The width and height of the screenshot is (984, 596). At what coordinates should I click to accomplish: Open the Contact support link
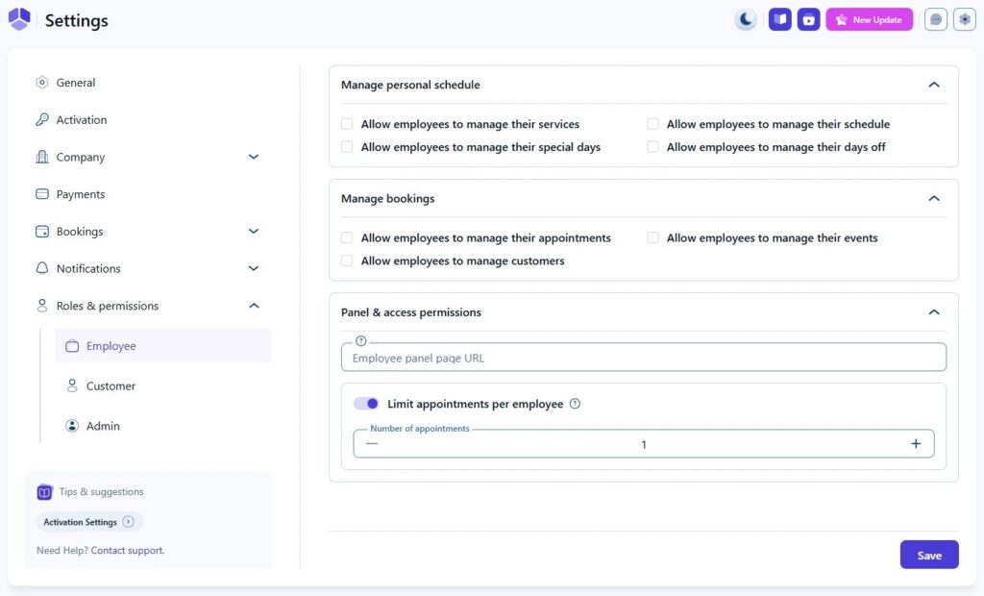(128, 551)
